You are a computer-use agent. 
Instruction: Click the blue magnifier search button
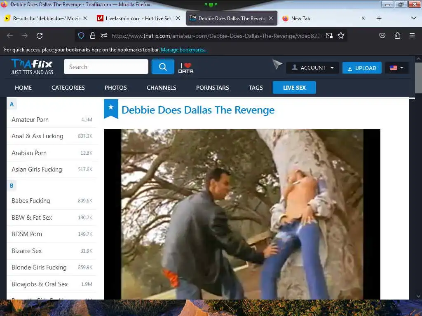point(163,67)
